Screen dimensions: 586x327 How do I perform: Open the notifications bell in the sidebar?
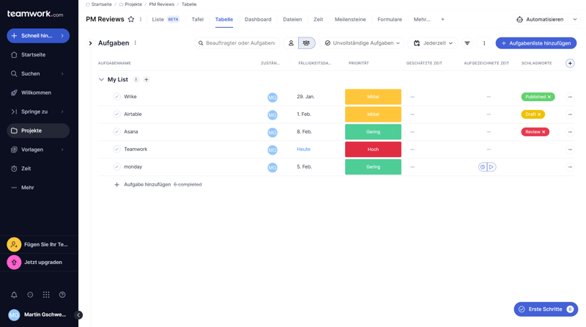tap(14, 295)
